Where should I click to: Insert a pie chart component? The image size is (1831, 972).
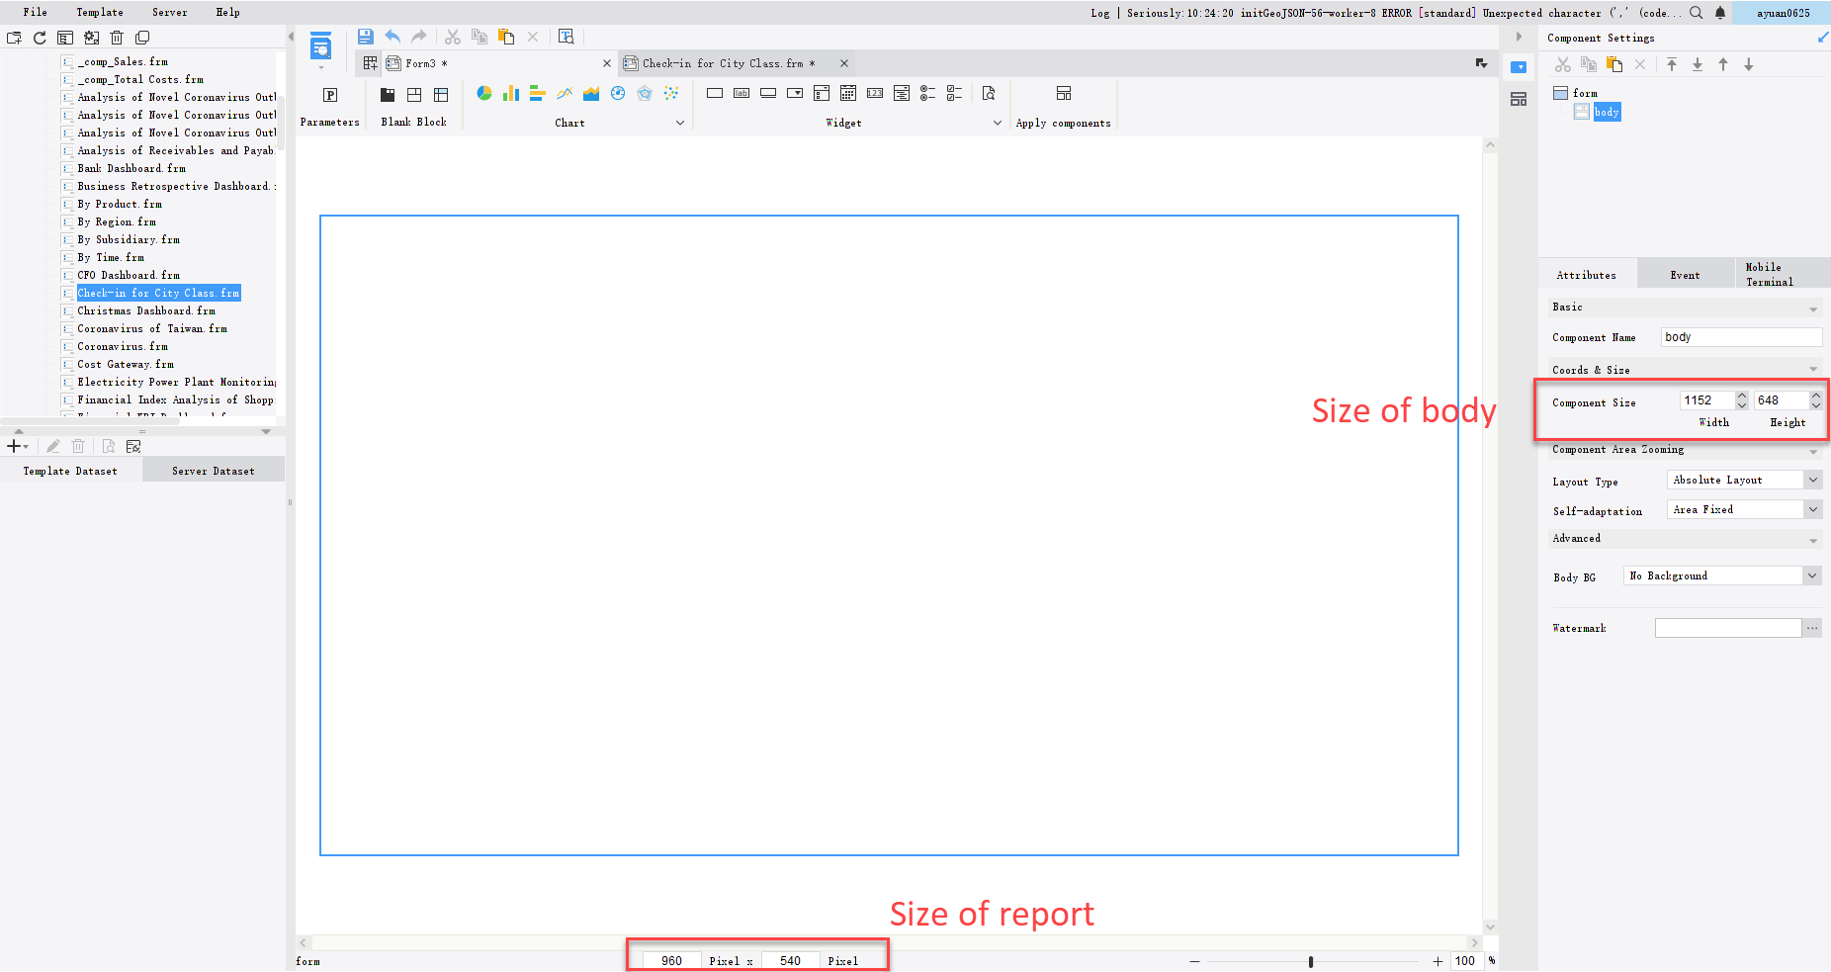pos(483,93)
